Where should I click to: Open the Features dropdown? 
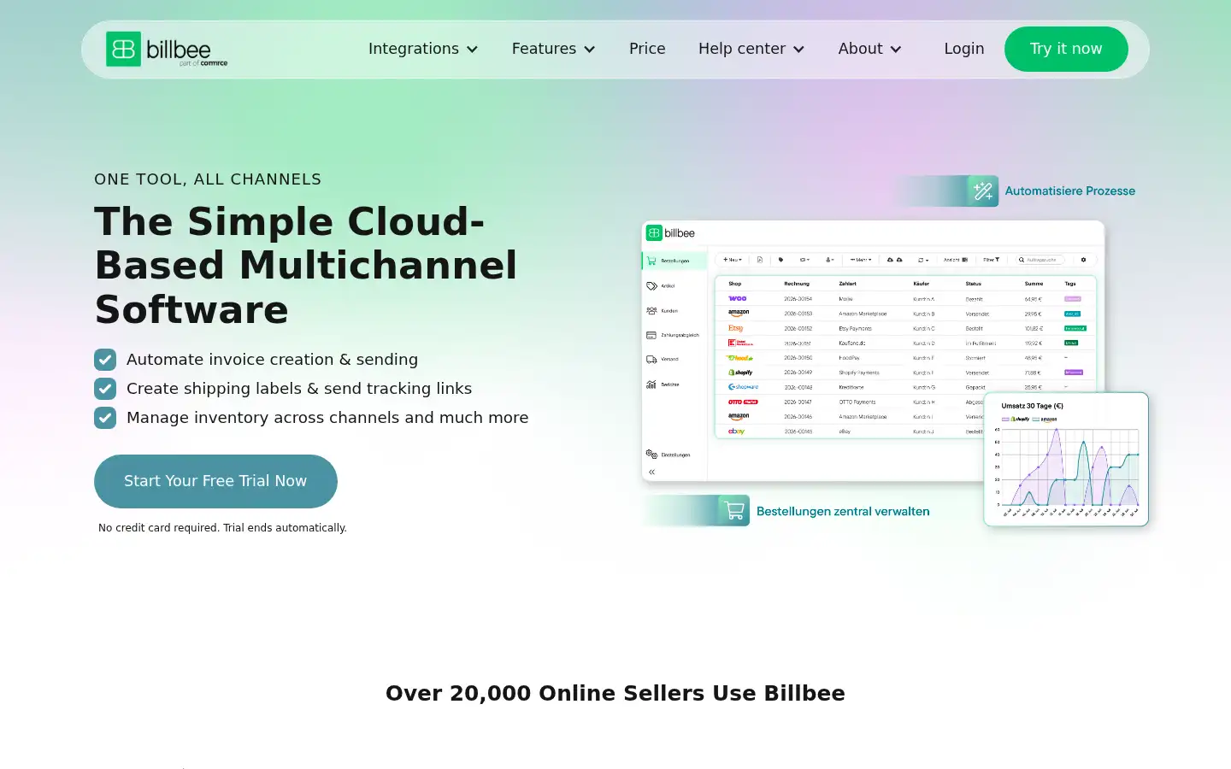tap(554, 49)
